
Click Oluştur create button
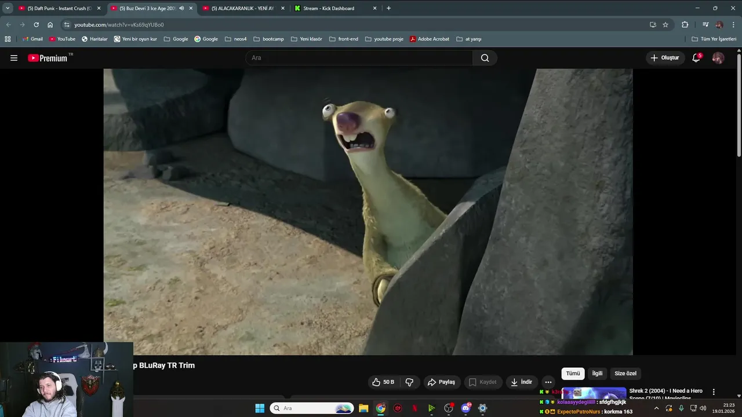664,58
